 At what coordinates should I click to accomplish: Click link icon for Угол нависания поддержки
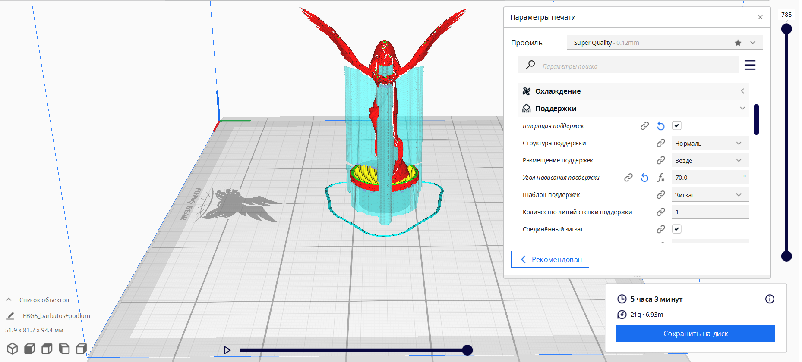[x=628, y=178]
